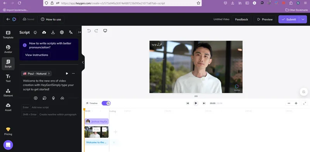Play the video in the timeline
The width and height of the screenshot is (310, 152).
coord(196,103)
